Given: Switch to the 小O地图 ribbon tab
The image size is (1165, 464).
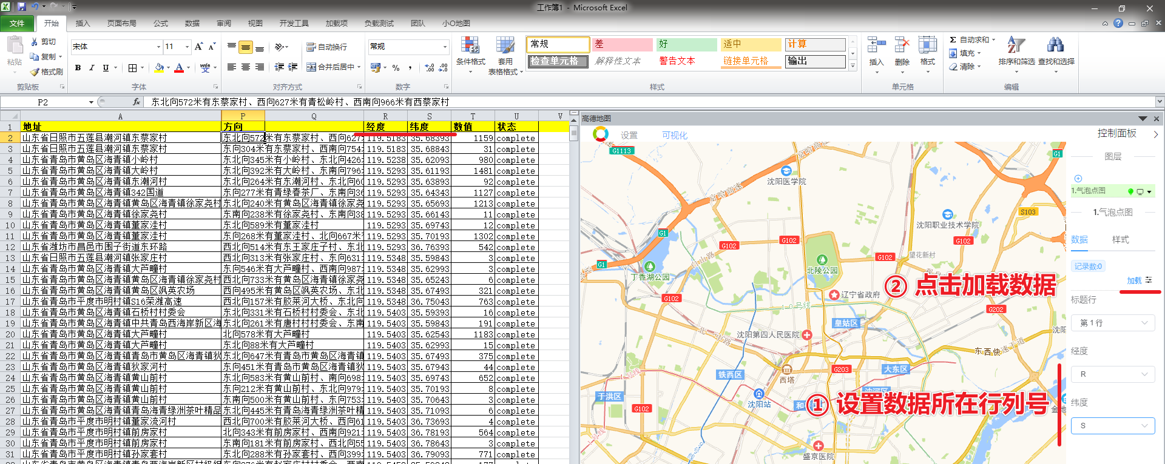Looking at the screenshot, I should [x=456, y=24].
